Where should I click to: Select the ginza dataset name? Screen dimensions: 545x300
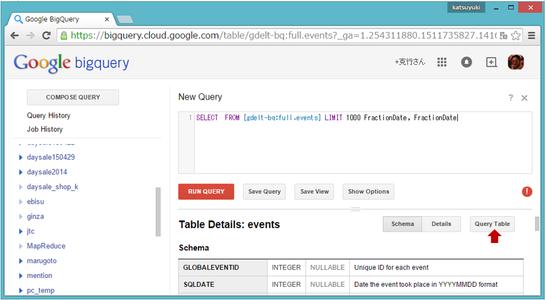click(x=36, y=217)
